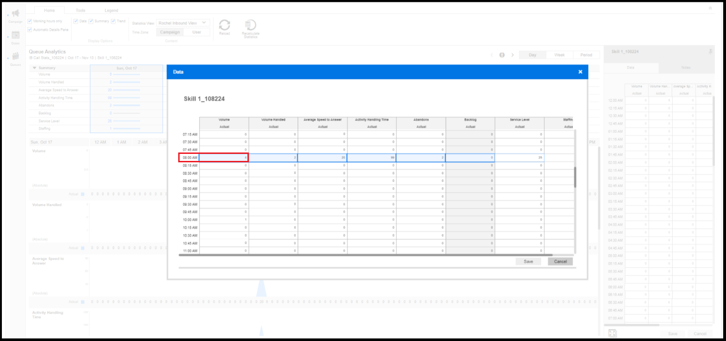Click the Sun, Oct 17 summary column header
Image resolution: width=726 pixels, height=341 pixels.
[126, 68]
